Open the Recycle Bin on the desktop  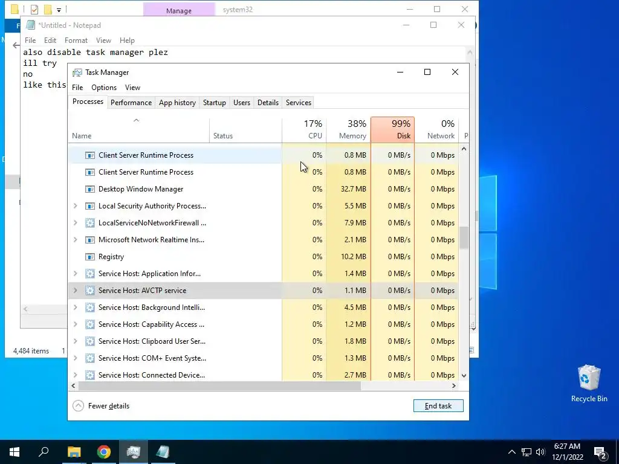point(589,384)
